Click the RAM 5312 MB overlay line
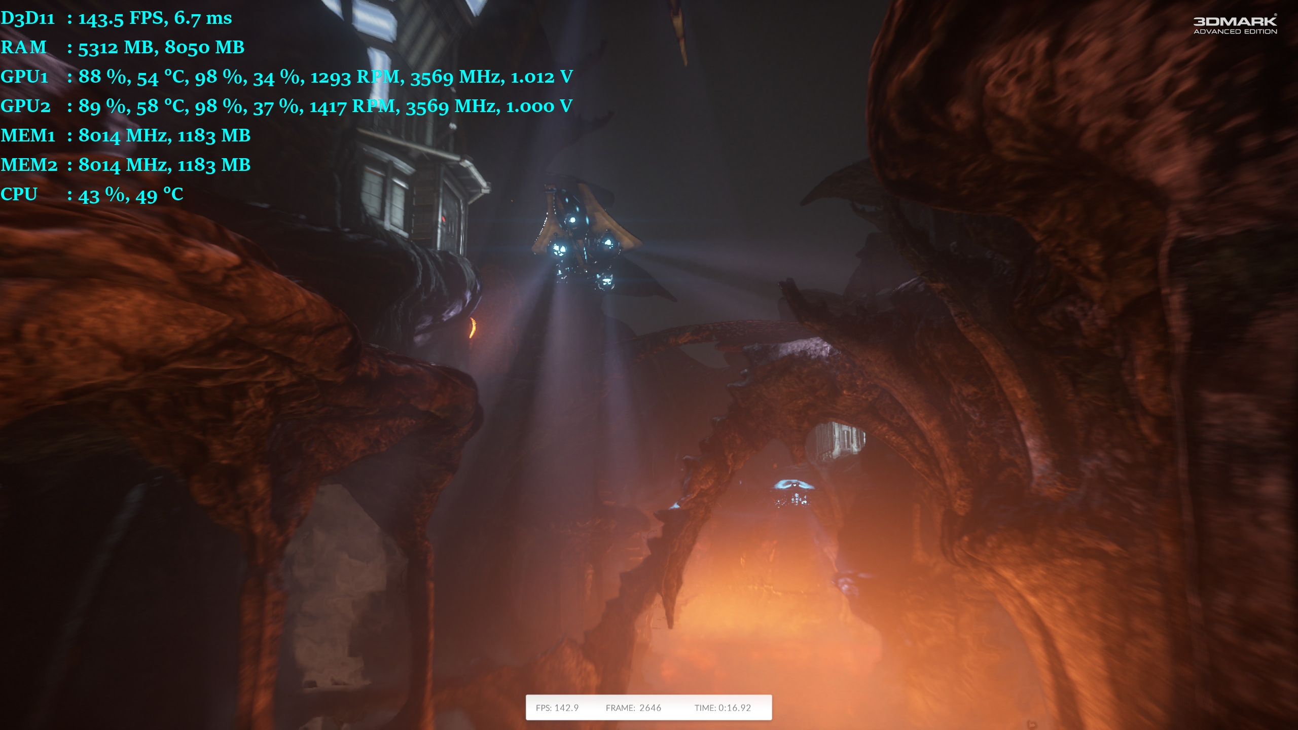 (x=123, y=48)
